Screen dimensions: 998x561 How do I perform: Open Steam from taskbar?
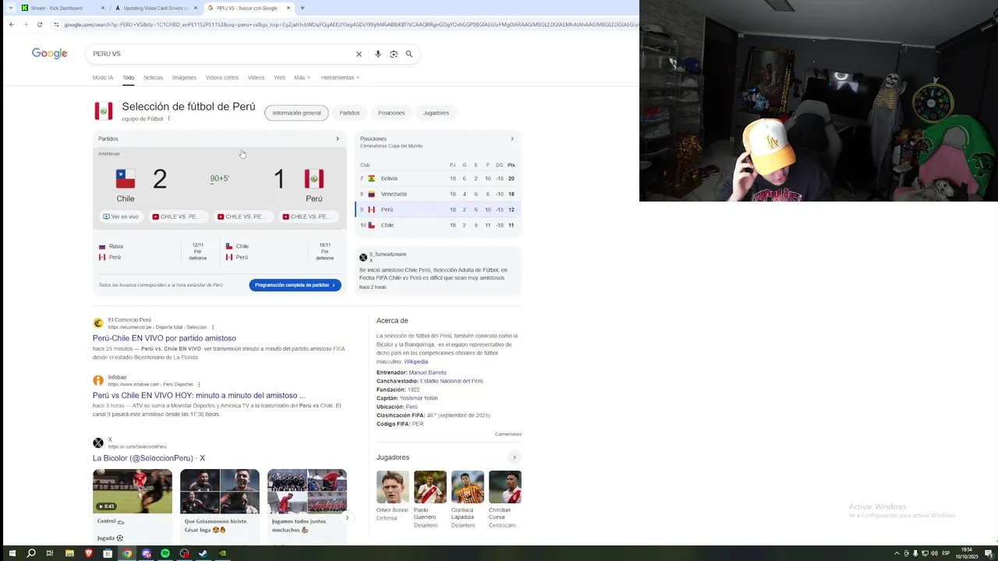[203, 553]
